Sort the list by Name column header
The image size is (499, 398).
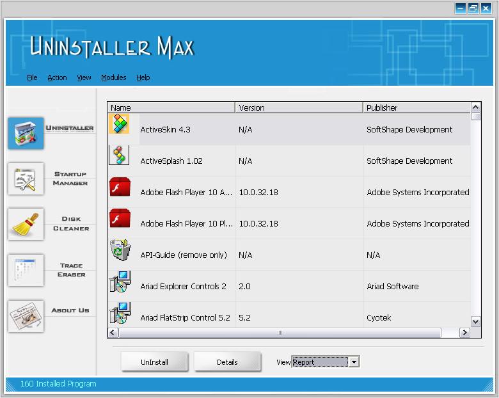pos(171,107)
